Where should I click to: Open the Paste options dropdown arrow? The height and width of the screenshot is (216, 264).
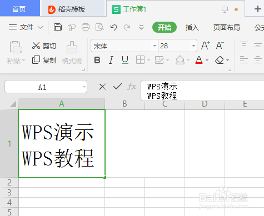coord(23,61)
